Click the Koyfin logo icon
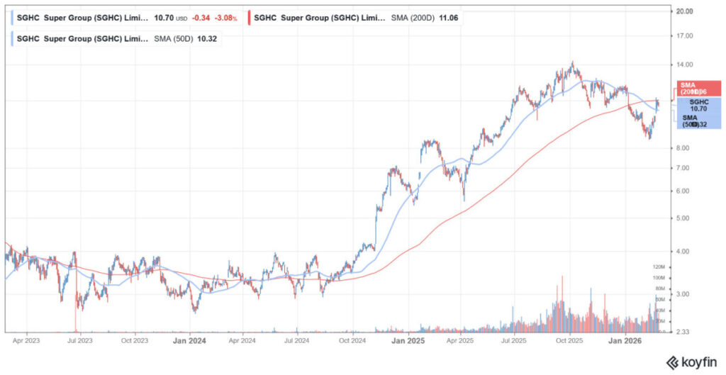Screen dimensions: 726x375 tap(671, 362)
